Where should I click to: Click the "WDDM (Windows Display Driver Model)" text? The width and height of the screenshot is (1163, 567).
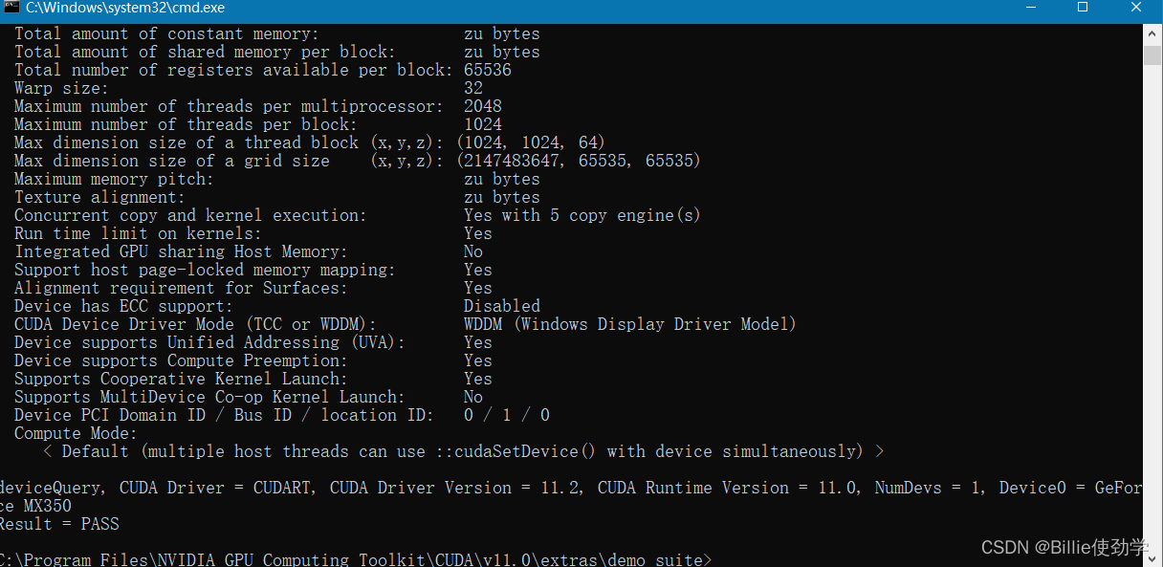pyautogui.click(x=629, y=324)
